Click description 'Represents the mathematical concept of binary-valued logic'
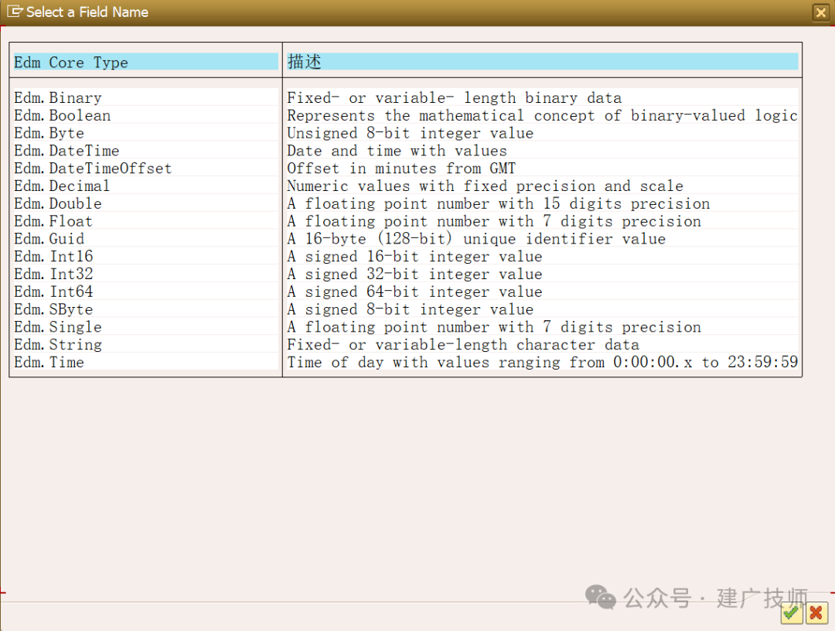Viewport: 835px width, 631px height. pos(543,115)
